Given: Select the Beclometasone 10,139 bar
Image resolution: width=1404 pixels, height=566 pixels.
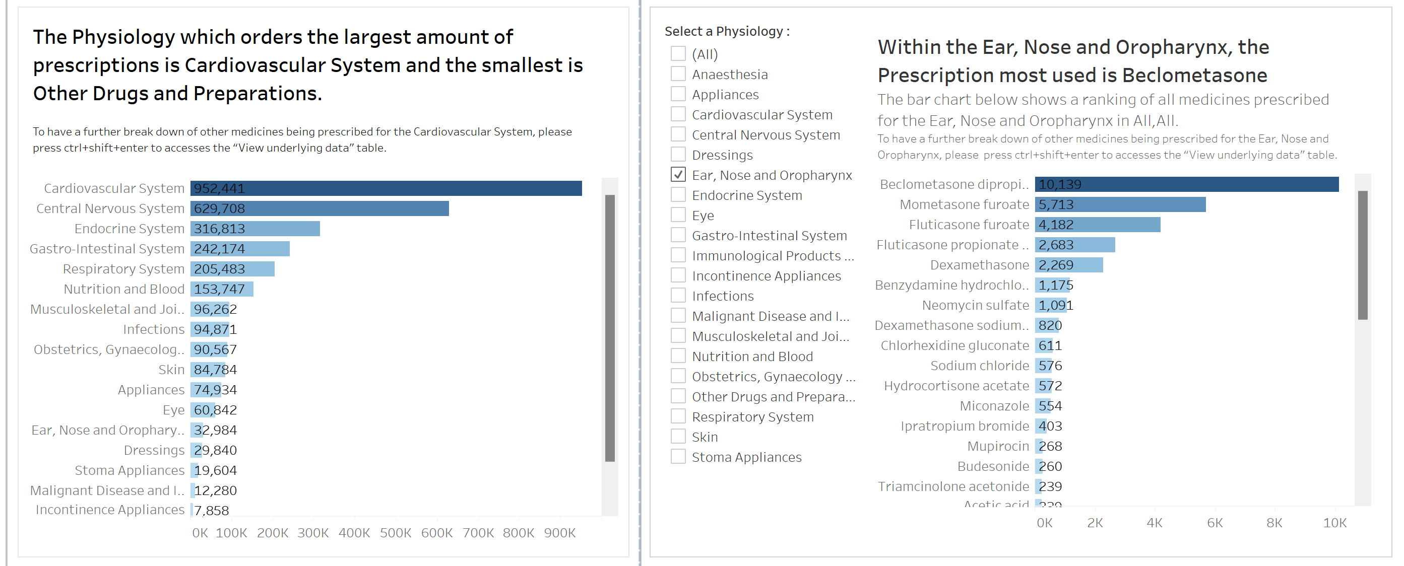Looking at the screenshot, I should pyautogui.click(x=1186, y=185).
